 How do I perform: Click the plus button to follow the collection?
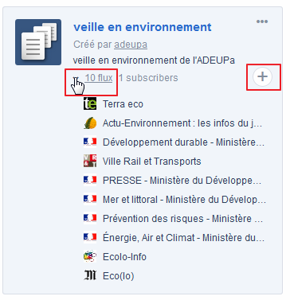click(x=262, y=76)
